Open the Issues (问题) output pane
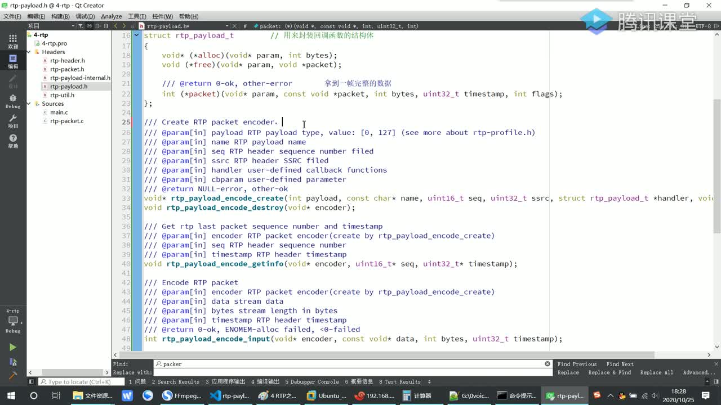The image size is (721, 405). [137, 382]
